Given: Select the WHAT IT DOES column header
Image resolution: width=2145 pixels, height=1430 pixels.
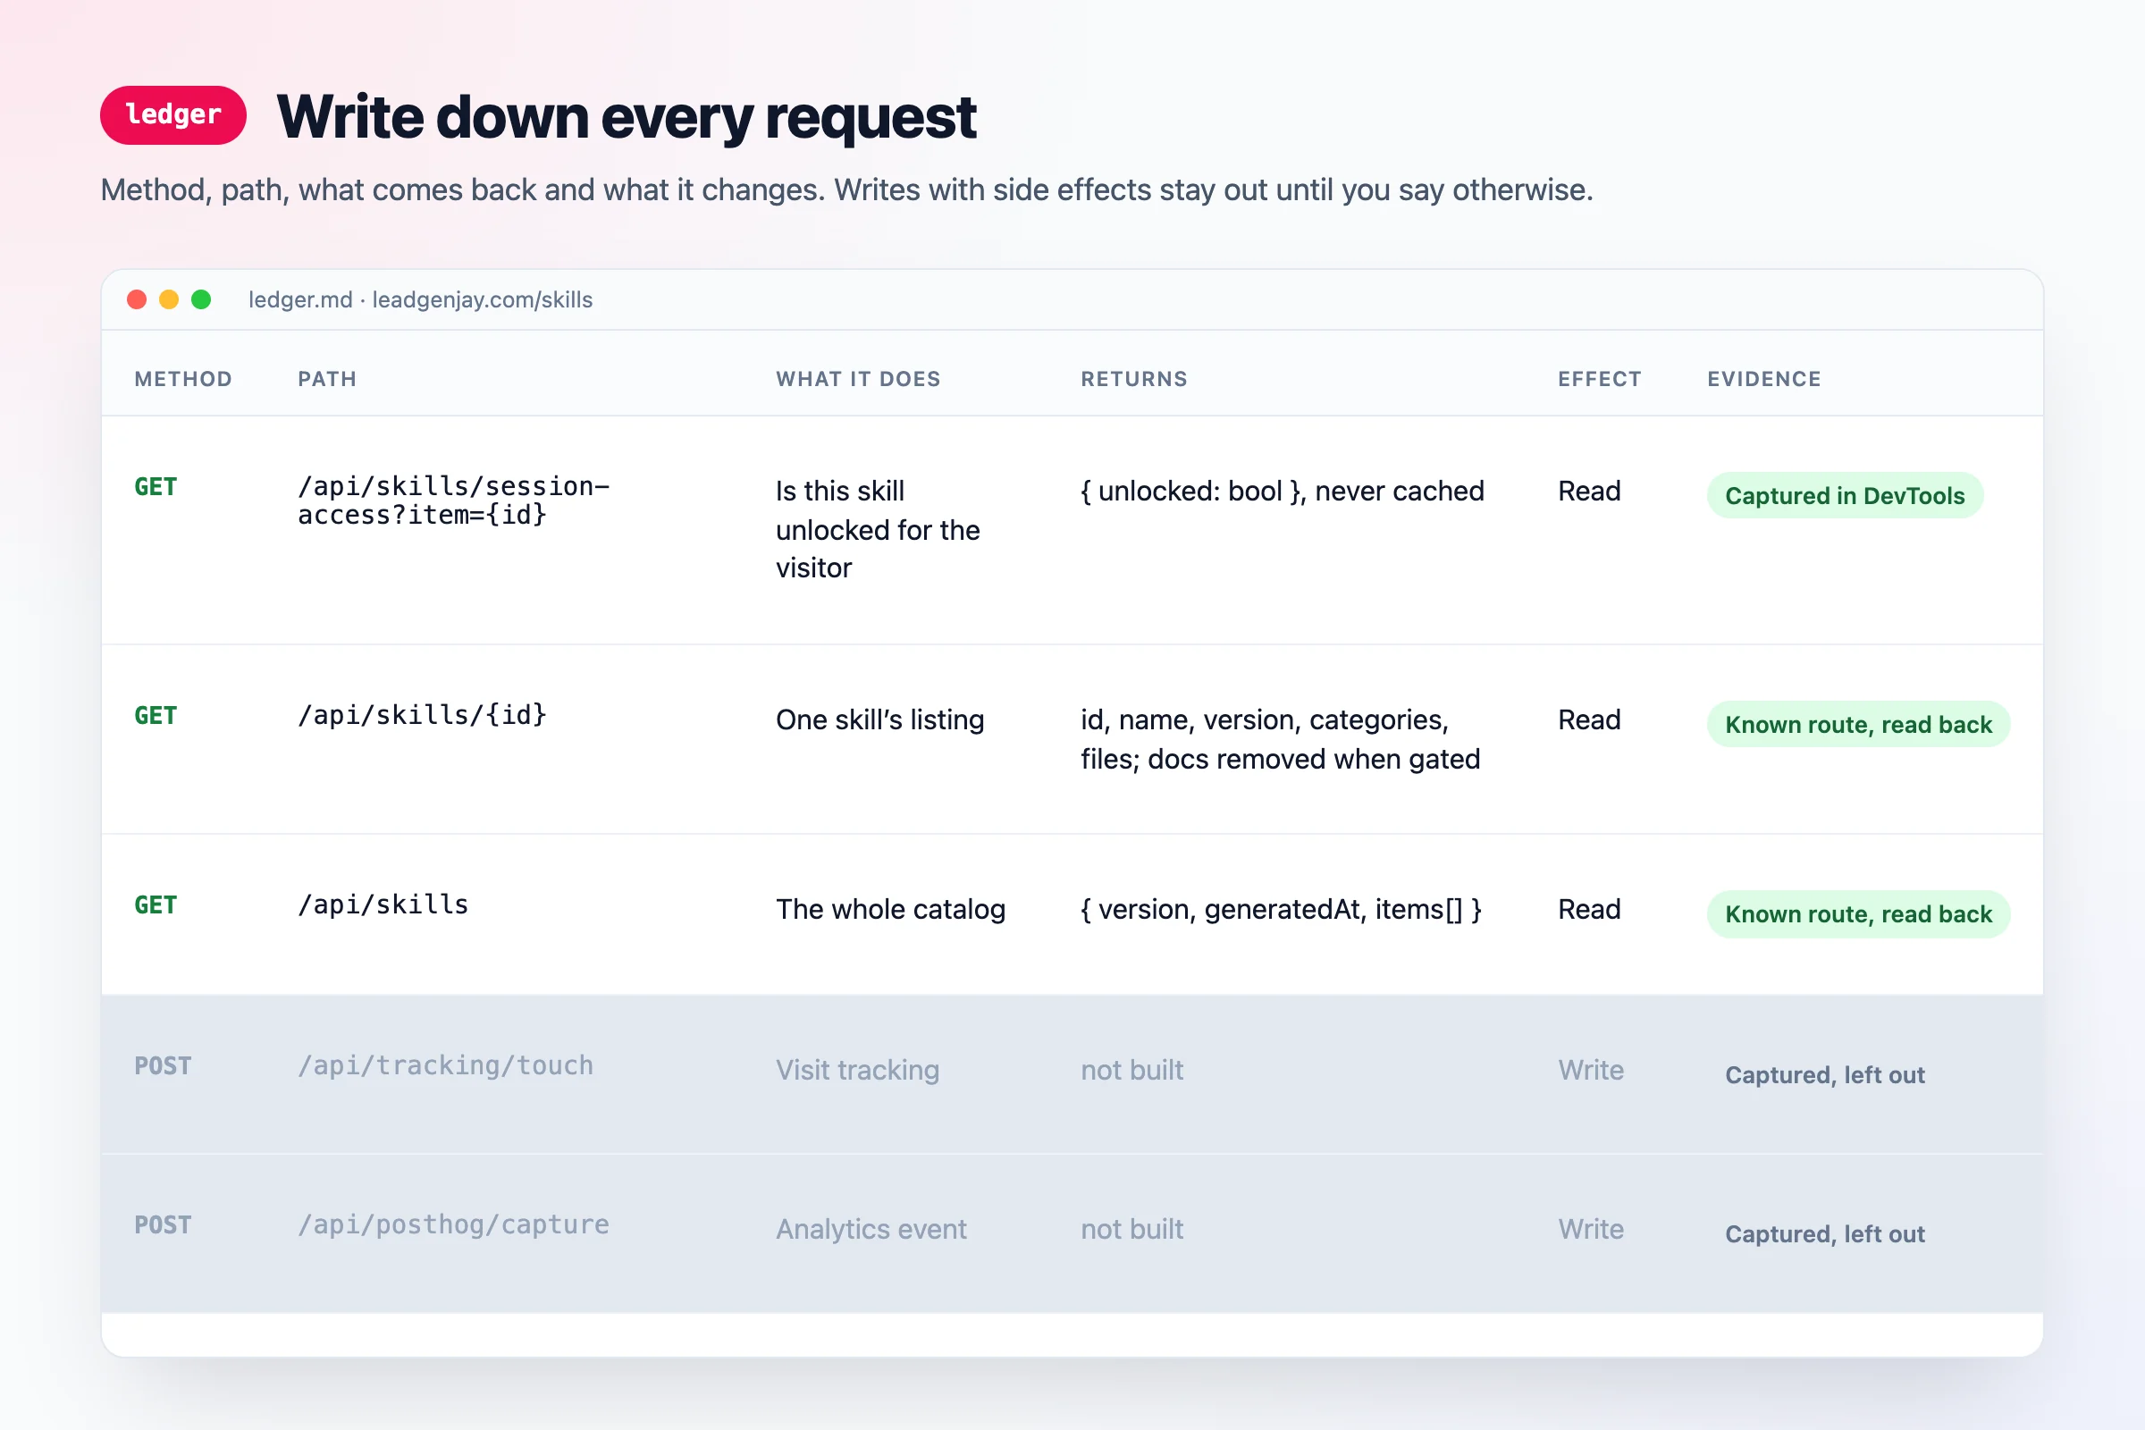Looking at the screenshot, I should [x=858, y=379].
